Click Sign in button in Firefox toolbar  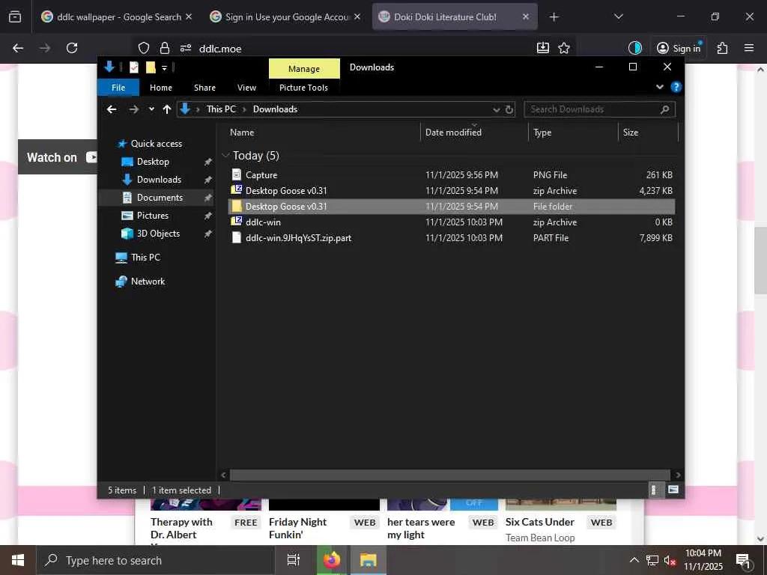679,48
